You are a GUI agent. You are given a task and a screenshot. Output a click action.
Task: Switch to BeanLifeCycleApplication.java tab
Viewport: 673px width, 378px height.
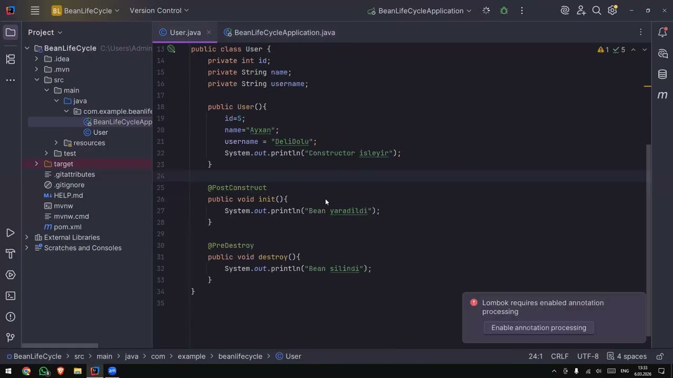(279, 33)
